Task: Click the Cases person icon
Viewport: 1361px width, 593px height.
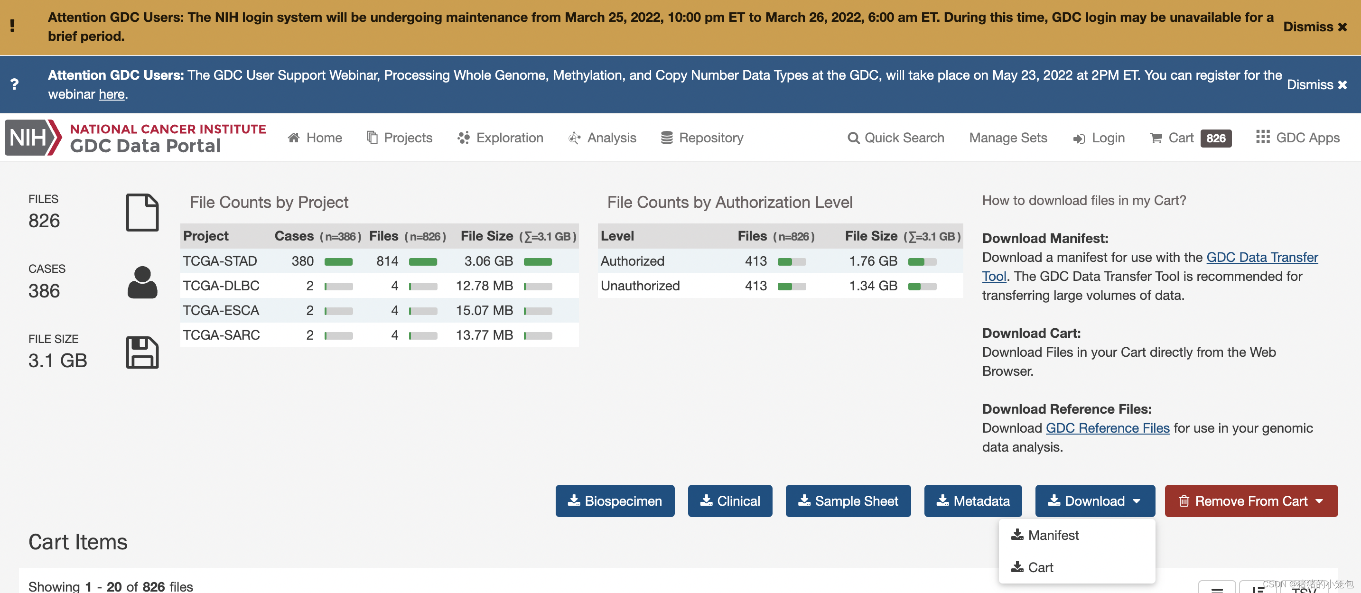Action: point(142,283)
